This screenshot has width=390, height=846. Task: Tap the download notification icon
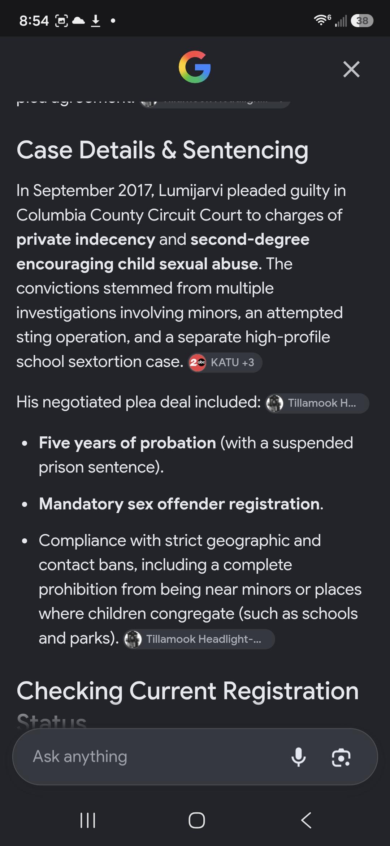click(96, 21)
